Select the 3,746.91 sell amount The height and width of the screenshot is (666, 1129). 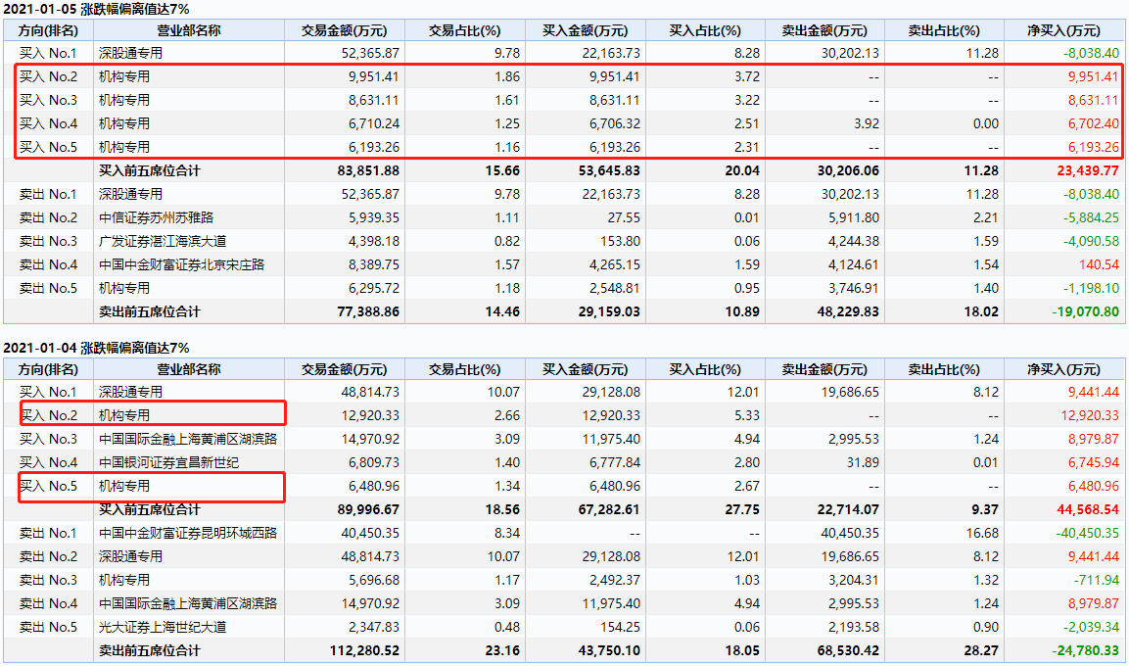coord(853,288)
